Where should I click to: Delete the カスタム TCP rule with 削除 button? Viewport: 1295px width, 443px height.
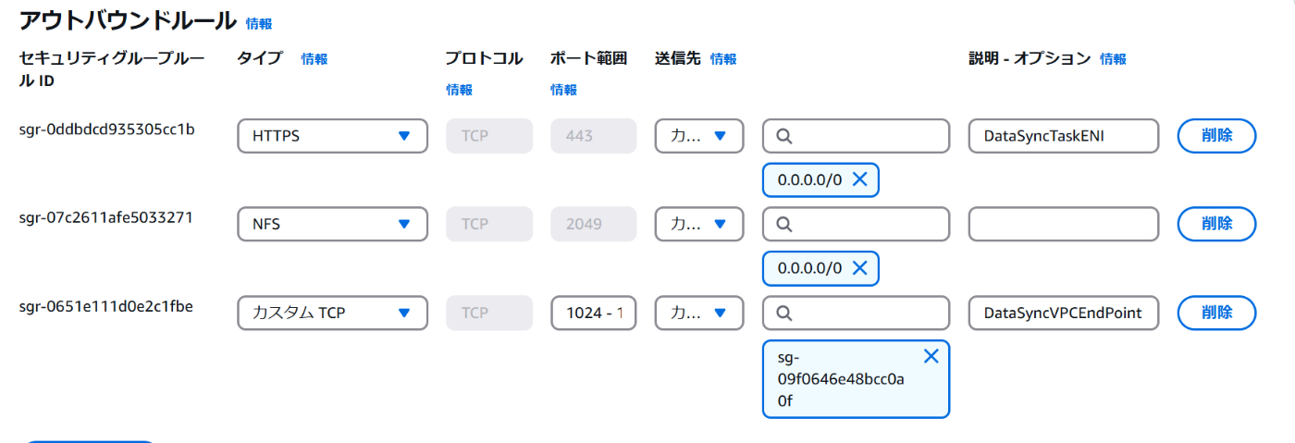click(1216, 313)
